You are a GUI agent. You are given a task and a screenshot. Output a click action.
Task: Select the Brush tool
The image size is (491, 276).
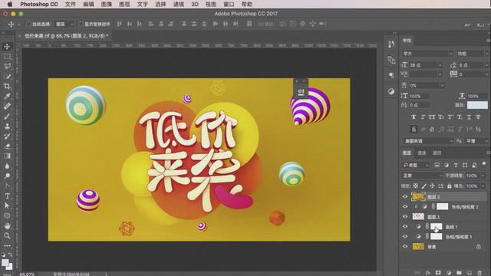click(7, 117)
